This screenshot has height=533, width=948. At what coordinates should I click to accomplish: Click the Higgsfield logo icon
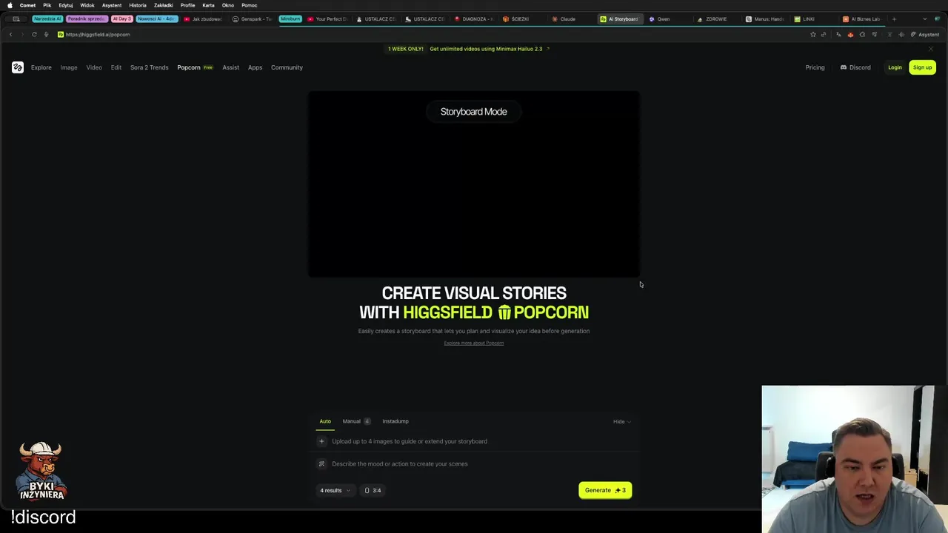tap(18, 67)
